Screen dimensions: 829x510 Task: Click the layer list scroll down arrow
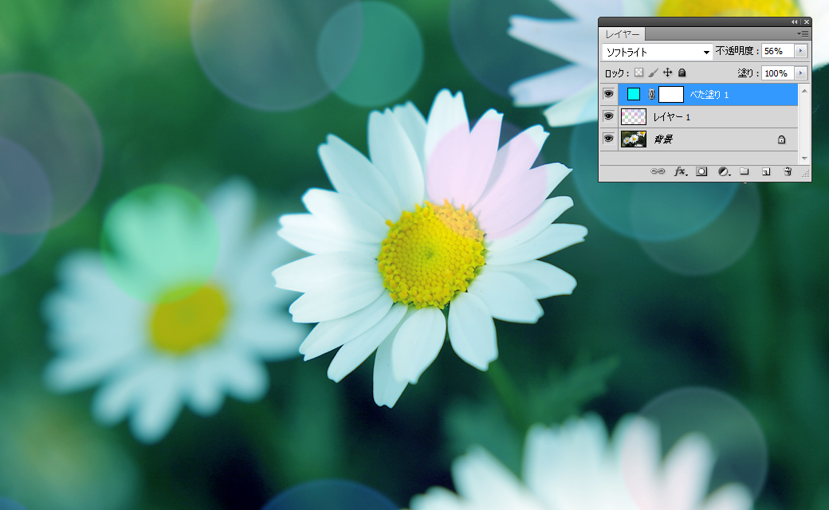pos(804,158)
